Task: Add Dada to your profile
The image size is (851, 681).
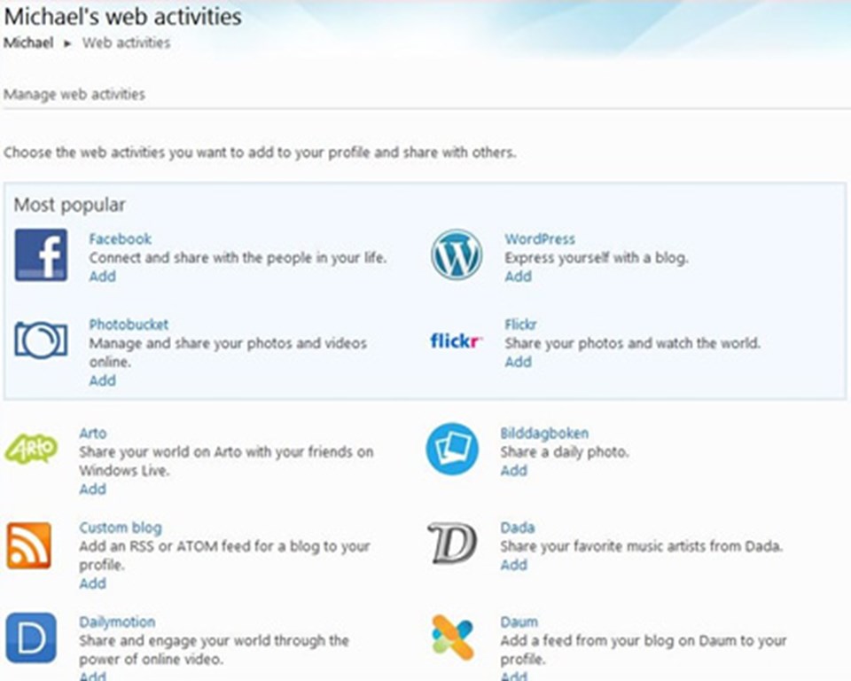Action: coord(514,565)
